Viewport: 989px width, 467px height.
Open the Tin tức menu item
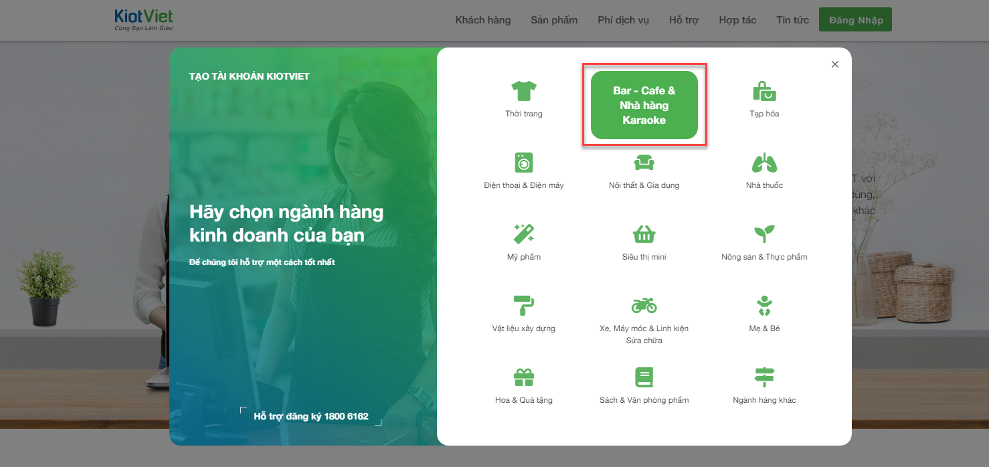793,20
